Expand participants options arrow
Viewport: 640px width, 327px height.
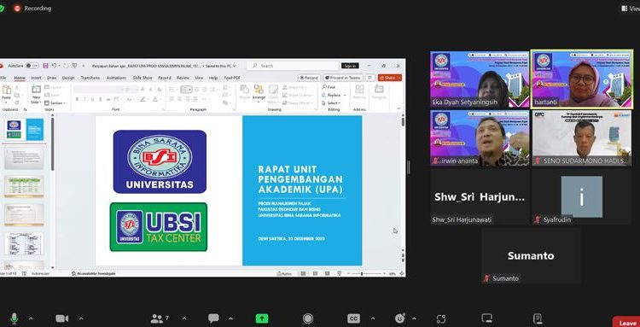tap(184, 318)
